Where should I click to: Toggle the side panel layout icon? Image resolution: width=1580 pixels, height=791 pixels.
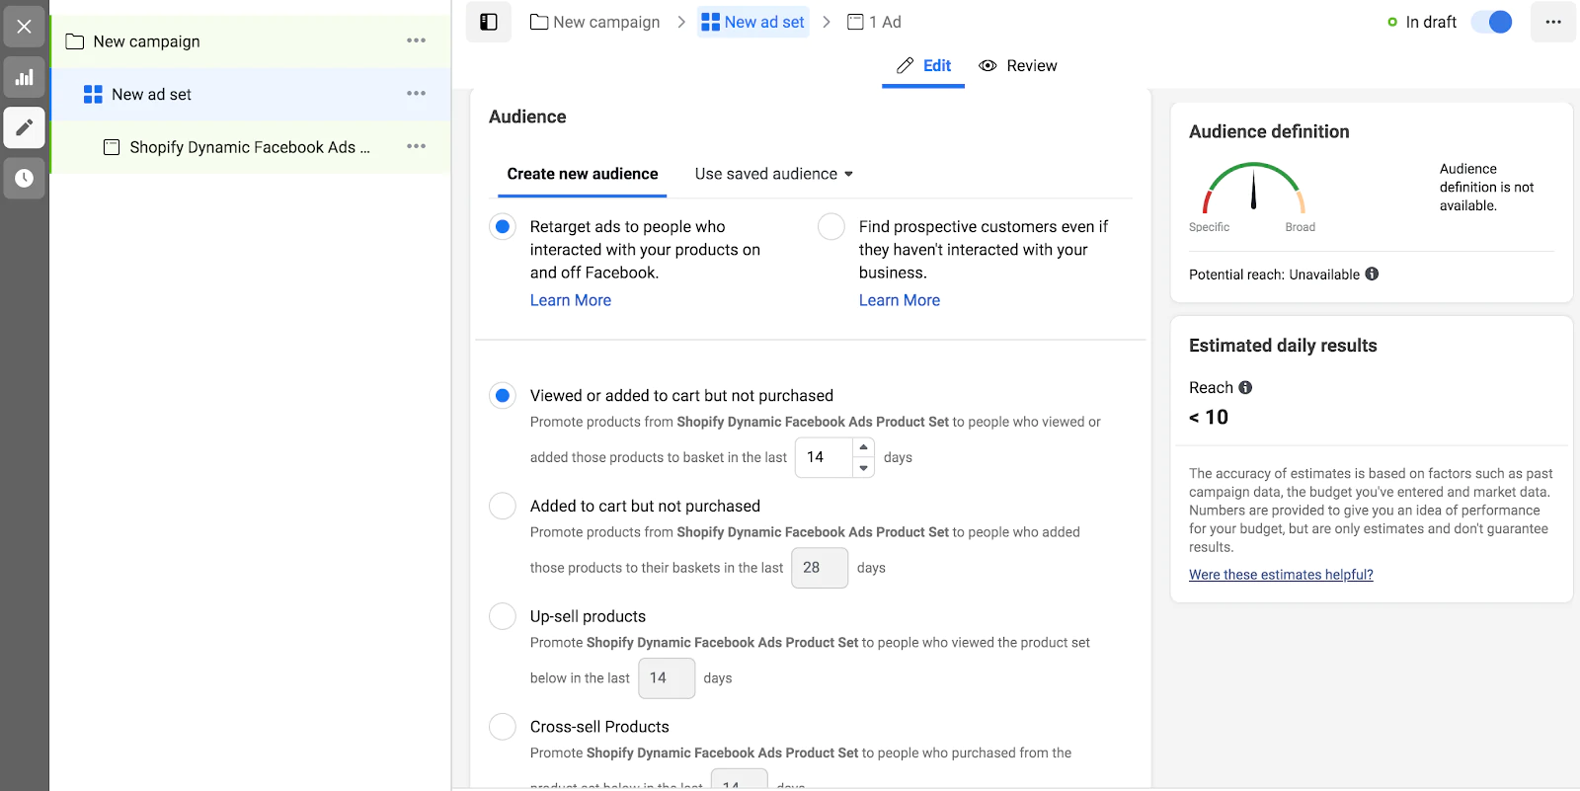[489, 22]
